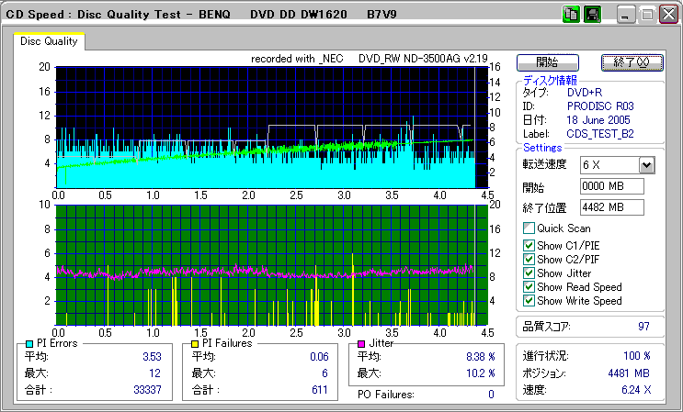683x412 pixels.
Task: Click the floppy disk save icon
Action: tap(593, 15)
